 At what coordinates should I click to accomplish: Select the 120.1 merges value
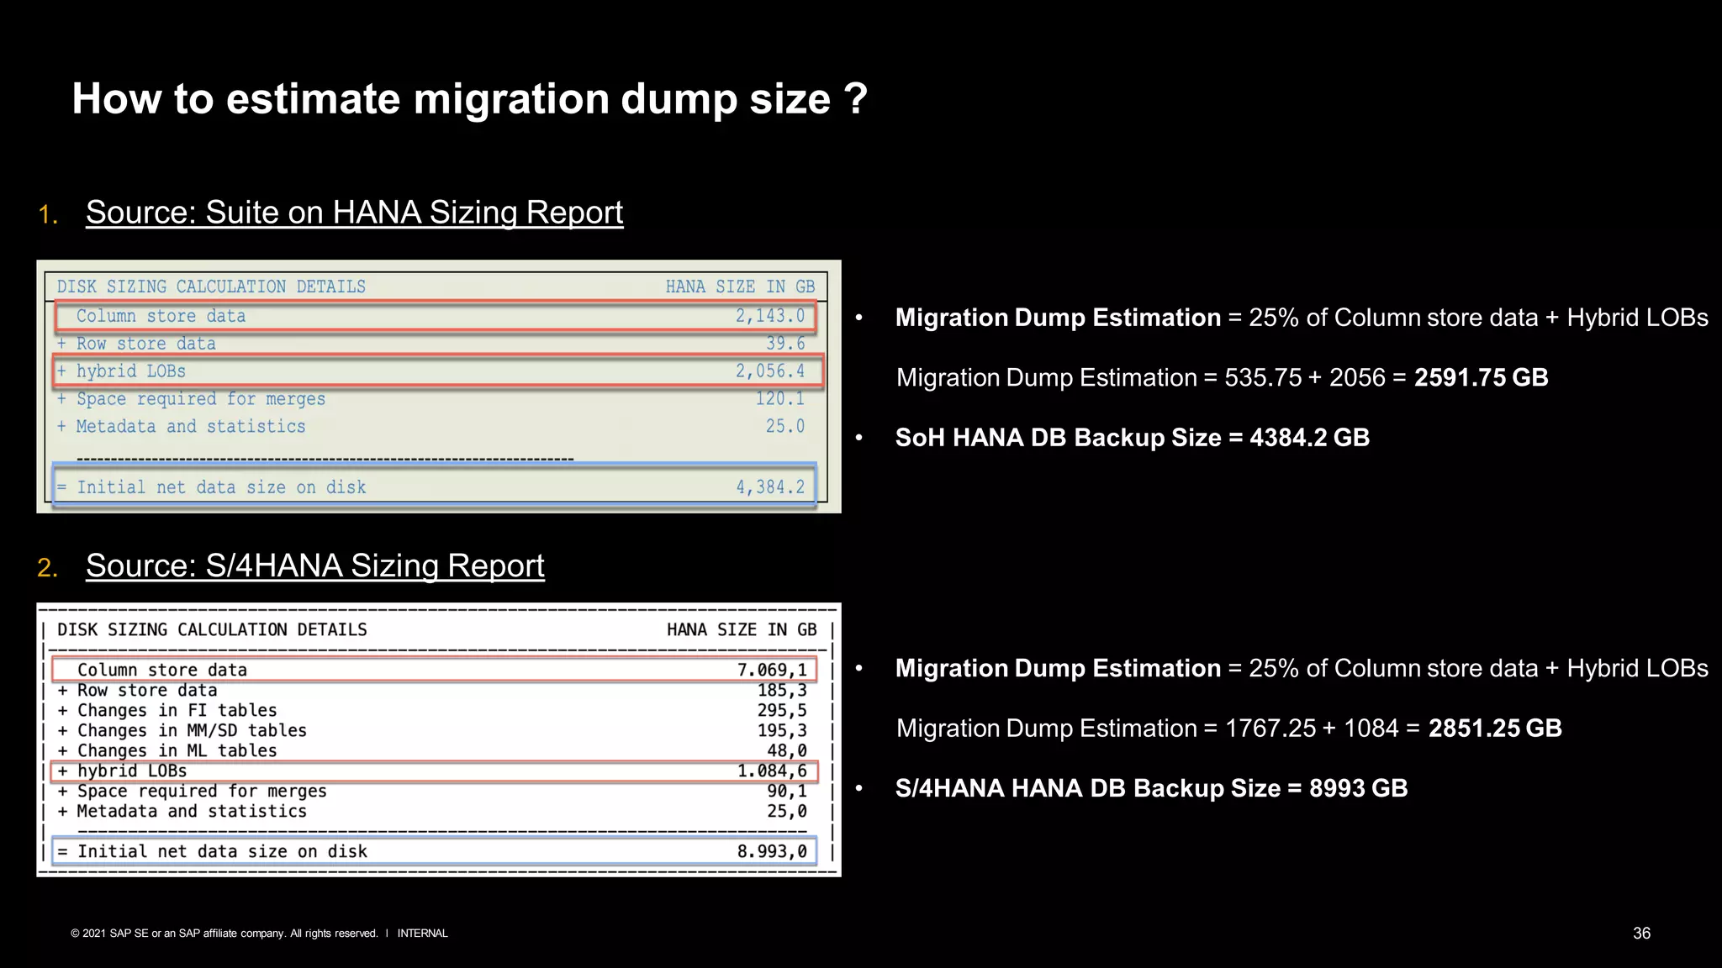pos(779,399)
